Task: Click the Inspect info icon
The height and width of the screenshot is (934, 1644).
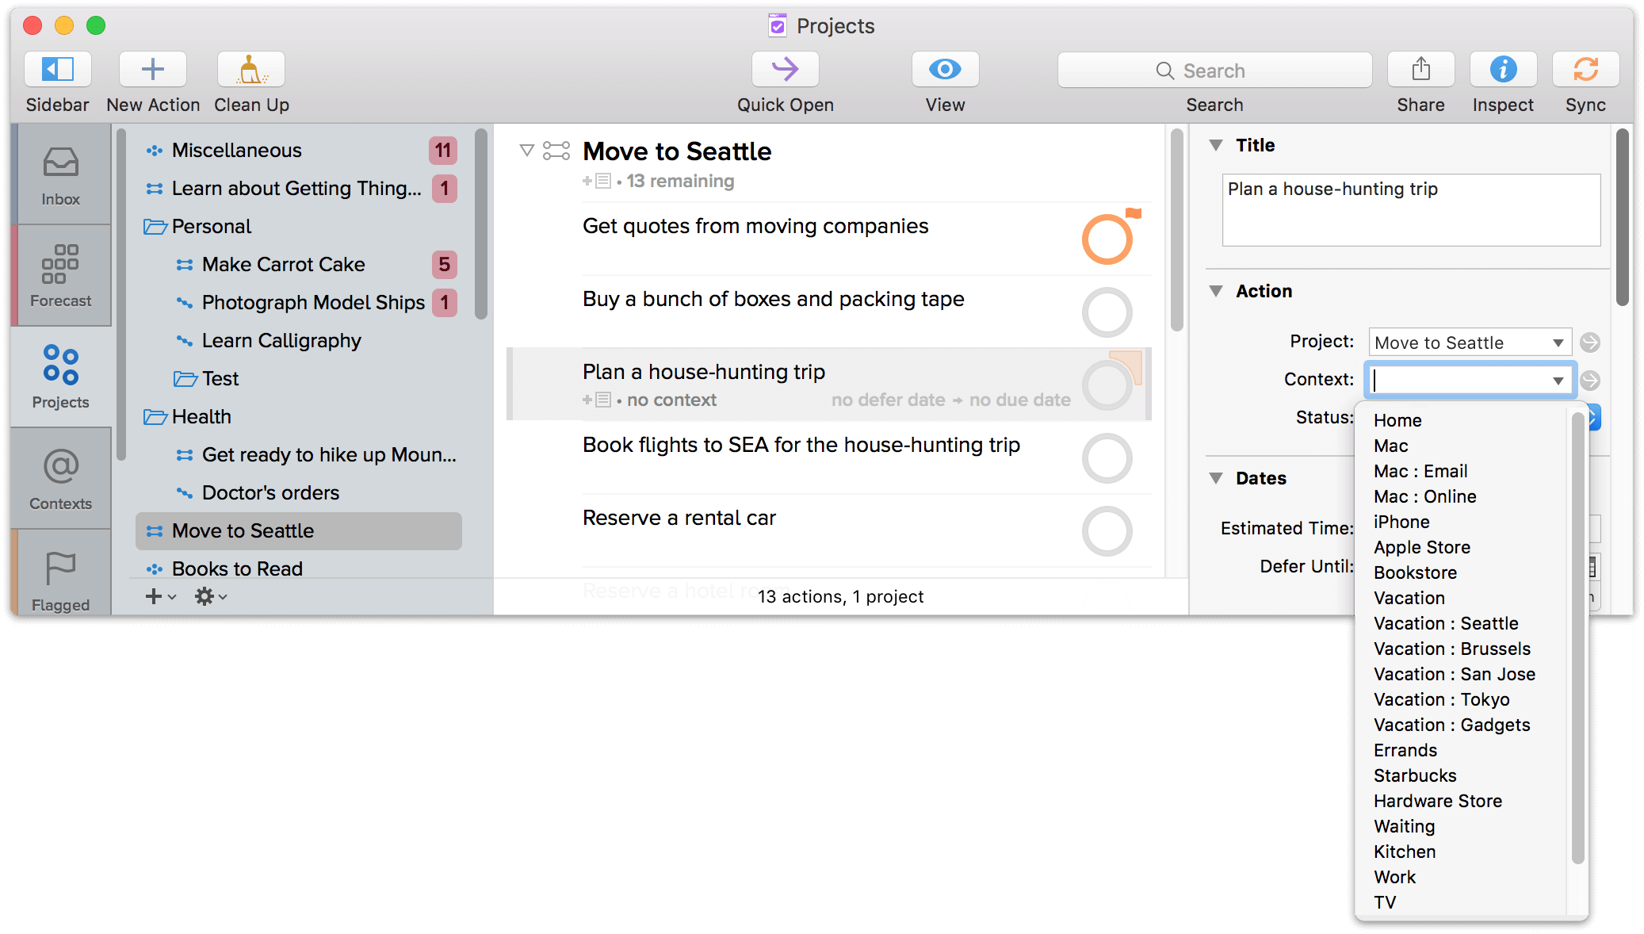Action: coord(1502,71)
